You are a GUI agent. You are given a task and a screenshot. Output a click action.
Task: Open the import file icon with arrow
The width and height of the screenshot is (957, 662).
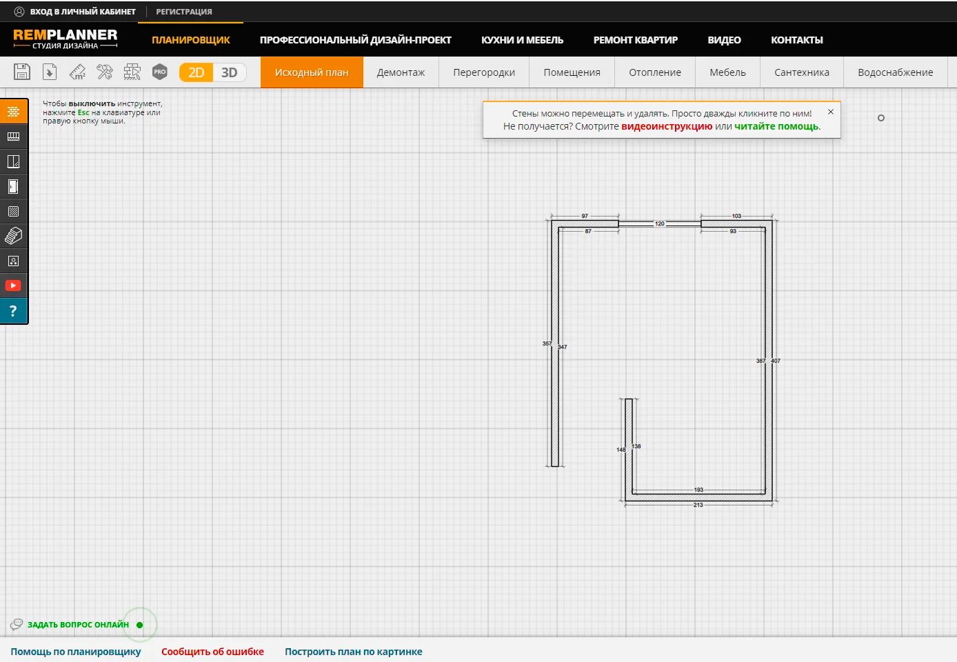(x=50, y=72)
